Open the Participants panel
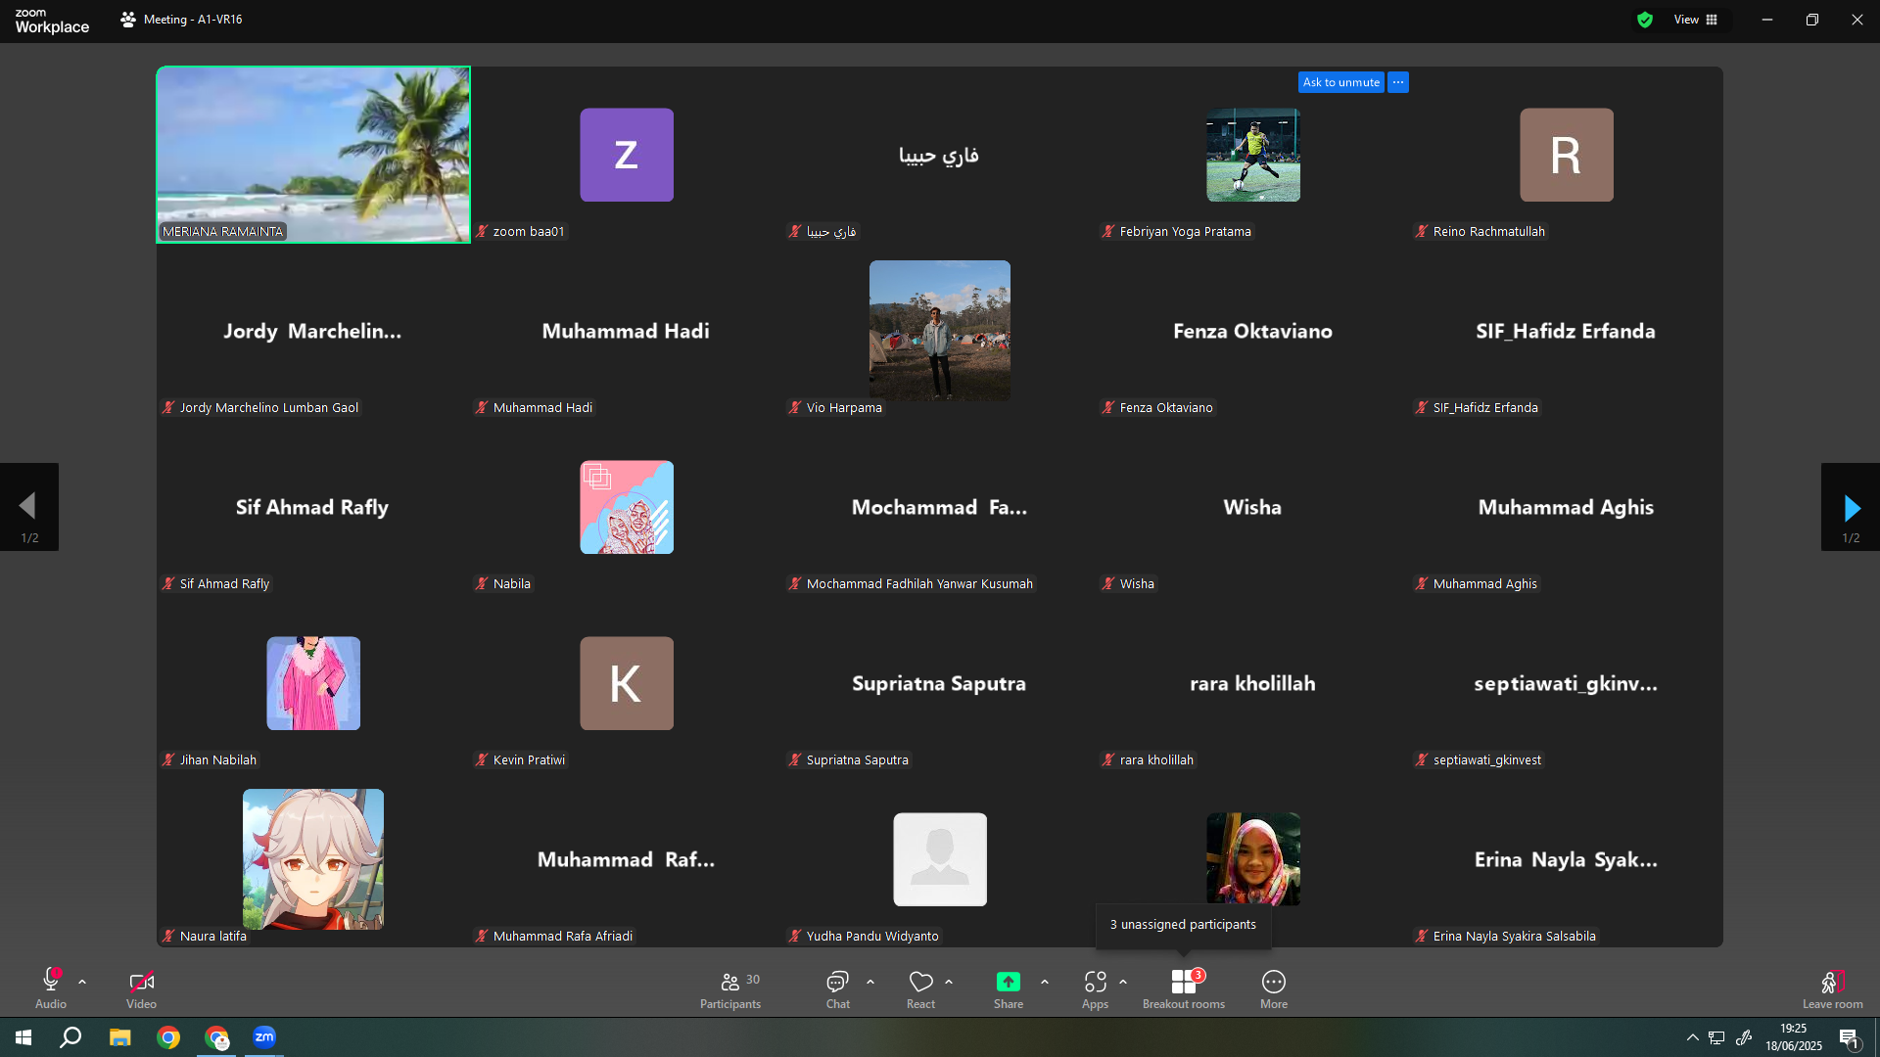The height and width of the screenshot is (1057, 1880). [730, 988]
